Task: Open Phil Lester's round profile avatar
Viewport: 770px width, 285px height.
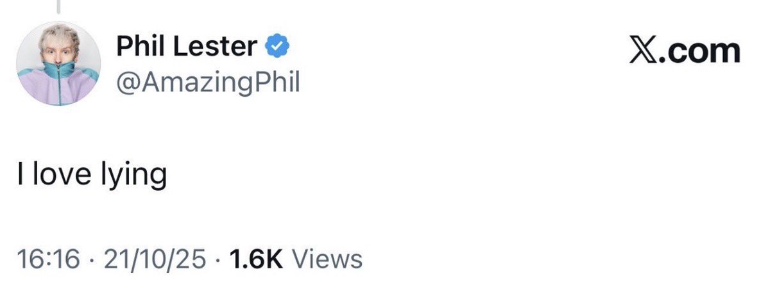Action: click(x=58, y=64)
